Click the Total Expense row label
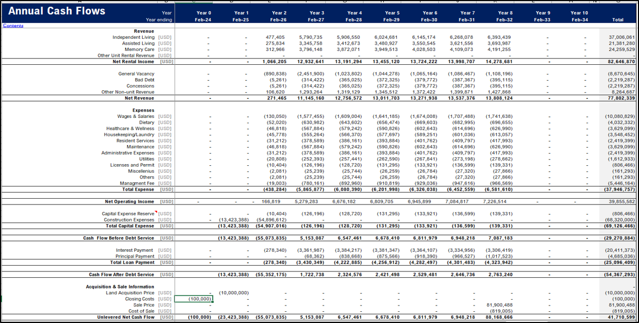Screen dimensions: 639x323 (139, 190)
